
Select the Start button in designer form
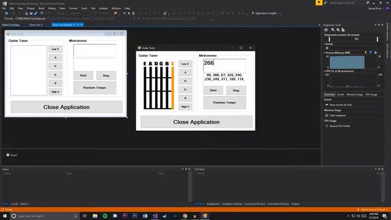(x=83, y=75)
